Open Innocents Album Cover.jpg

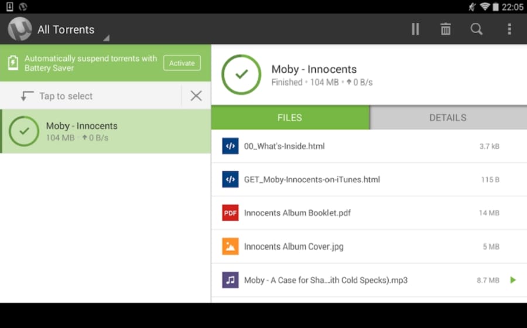click(369, 247)
